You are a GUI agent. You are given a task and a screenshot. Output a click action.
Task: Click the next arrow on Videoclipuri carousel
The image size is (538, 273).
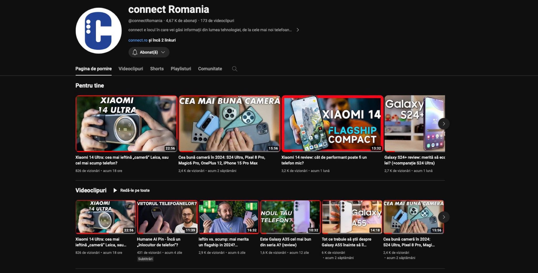[444, 217]
